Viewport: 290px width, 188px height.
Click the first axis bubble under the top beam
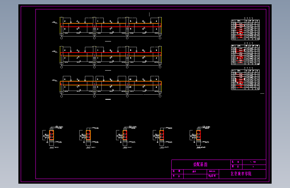tap(62, 38)
